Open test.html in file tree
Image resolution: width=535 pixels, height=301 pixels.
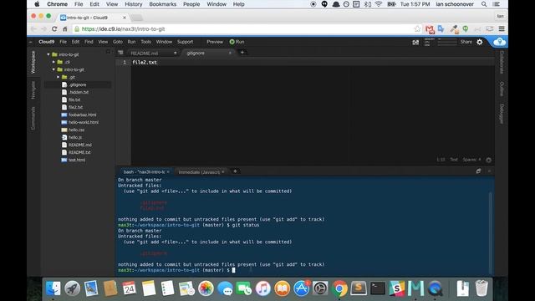click(78, 160)
